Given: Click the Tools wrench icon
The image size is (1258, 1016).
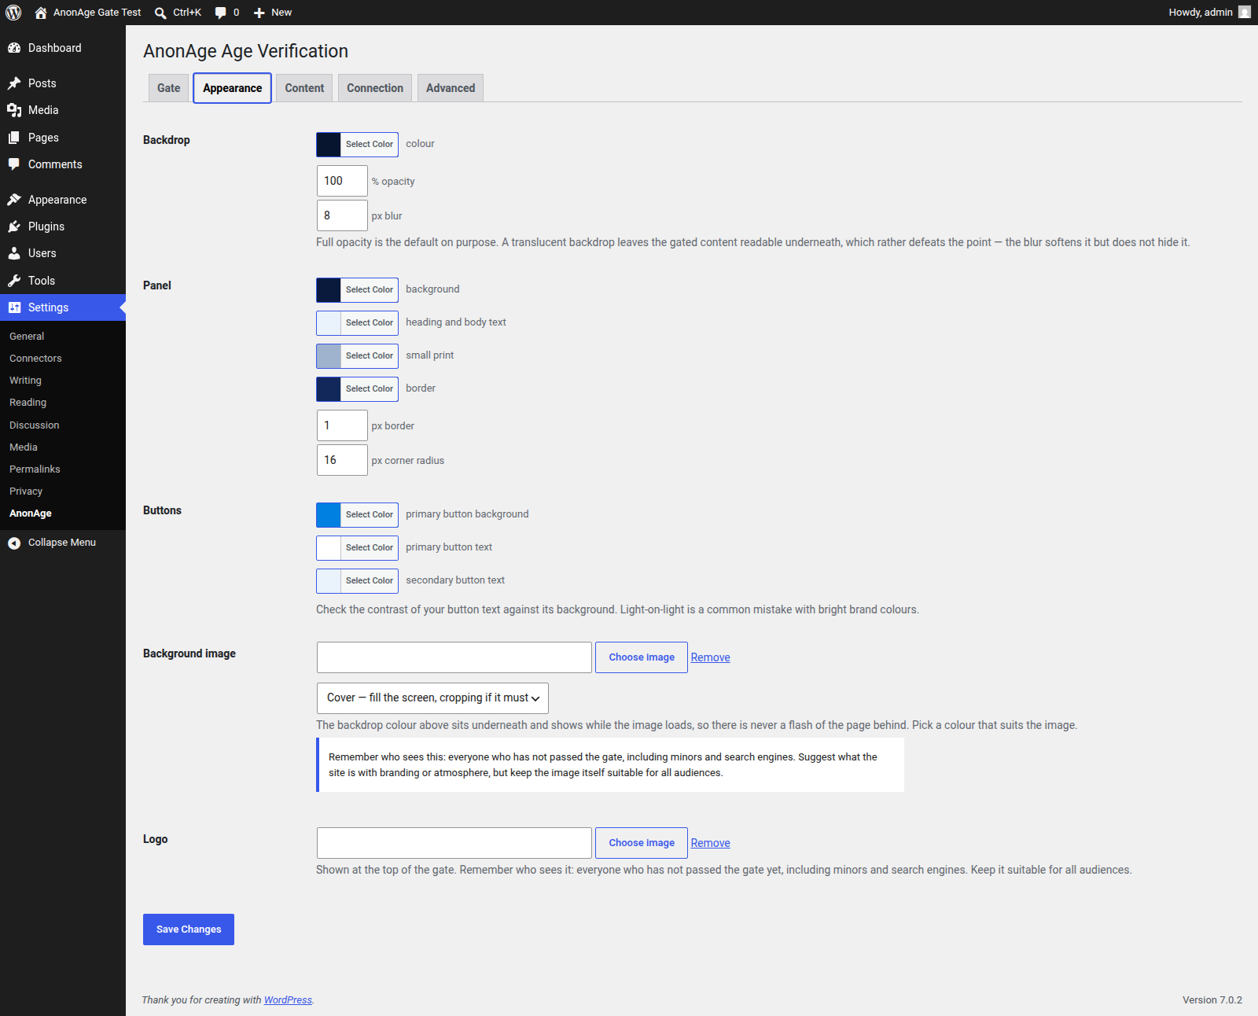Looking at the screenshot, I should 14,281.
